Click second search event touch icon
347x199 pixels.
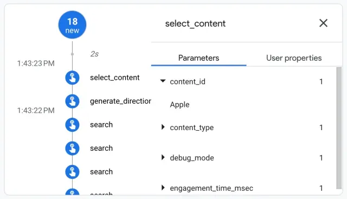tap(72, 148)
